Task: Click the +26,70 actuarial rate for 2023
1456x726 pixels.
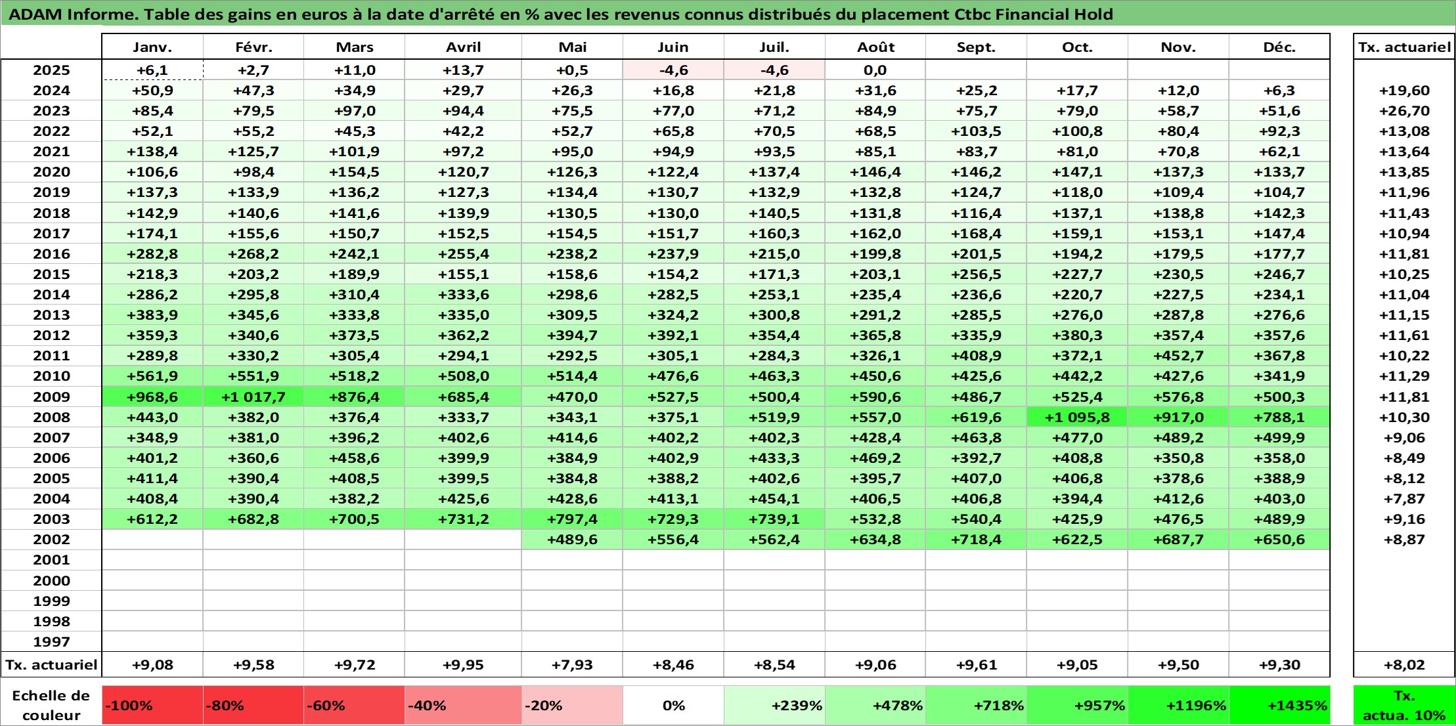Action: (x=1404, y=111)
